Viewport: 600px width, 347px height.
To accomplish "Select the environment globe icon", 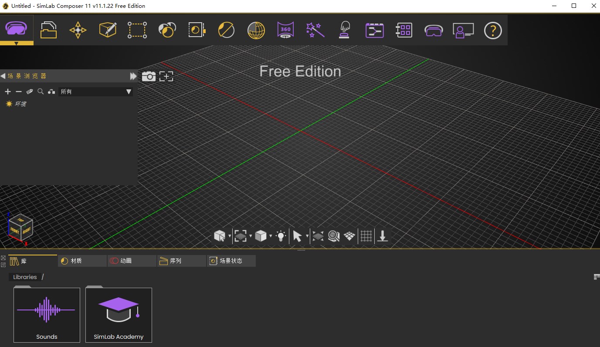I will pyautogui.click(x=255, y=30).
